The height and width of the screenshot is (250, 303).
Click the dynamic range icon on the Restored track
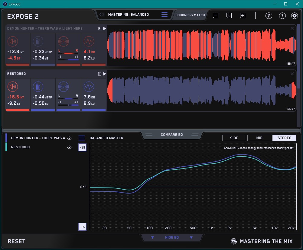pos(89,87)
